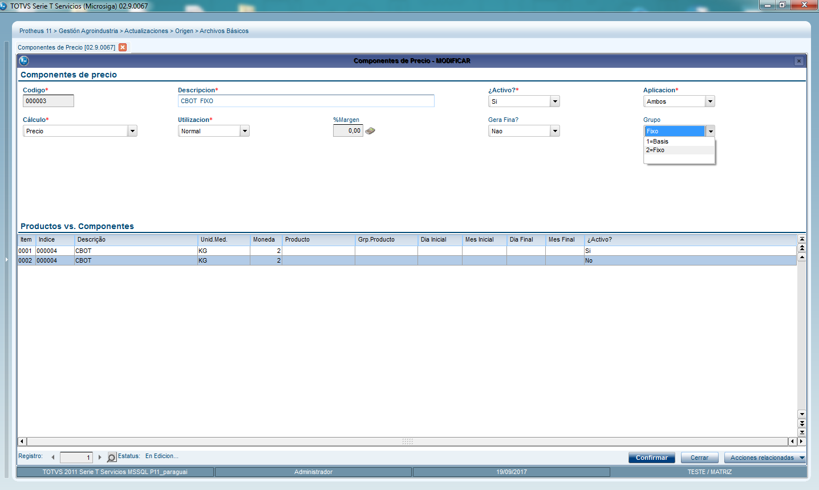Click the %Margen value field
Viewport: 819px width, 490px height.
348,130
